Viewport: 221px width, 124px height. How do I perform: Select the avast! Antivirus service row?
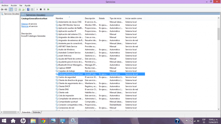pyautogui.click(x=65, y=56)
